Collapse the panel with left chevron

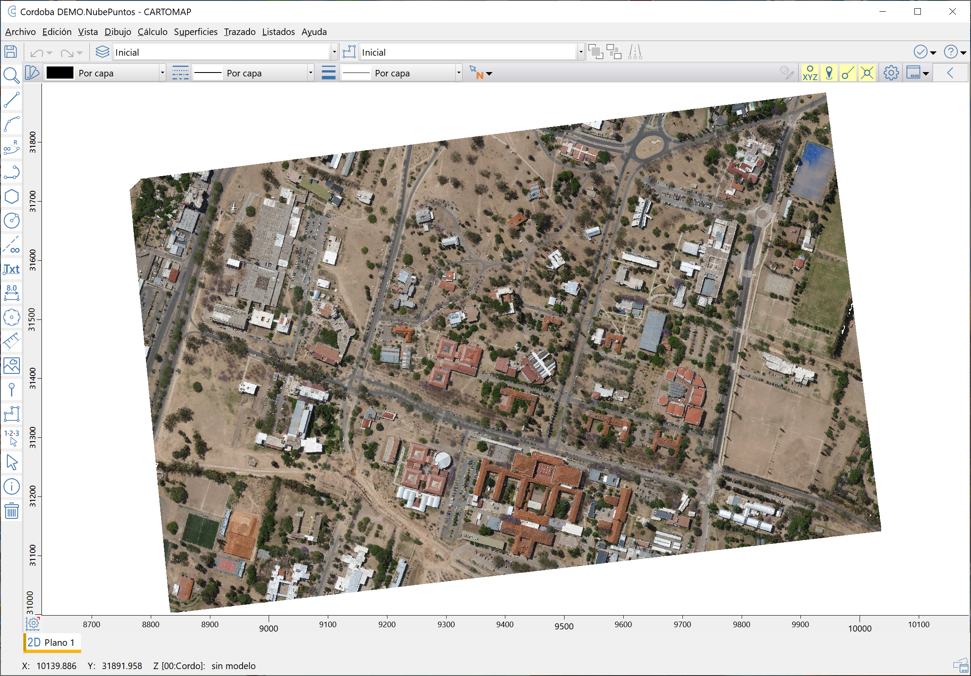coord(950,73)
